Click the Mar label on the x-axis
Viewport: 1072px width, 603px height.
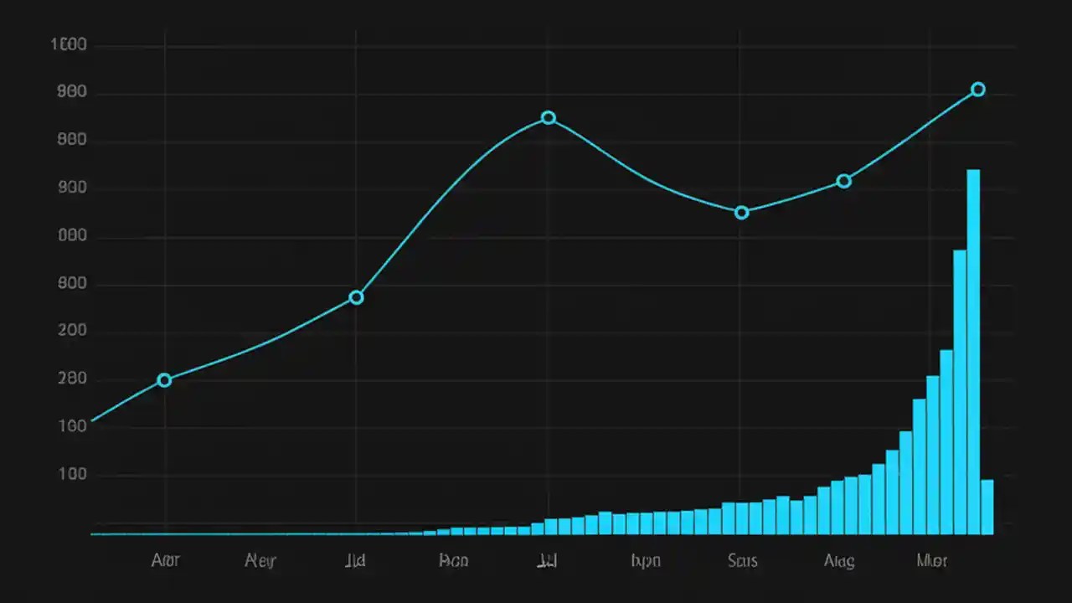click(933, 560)
